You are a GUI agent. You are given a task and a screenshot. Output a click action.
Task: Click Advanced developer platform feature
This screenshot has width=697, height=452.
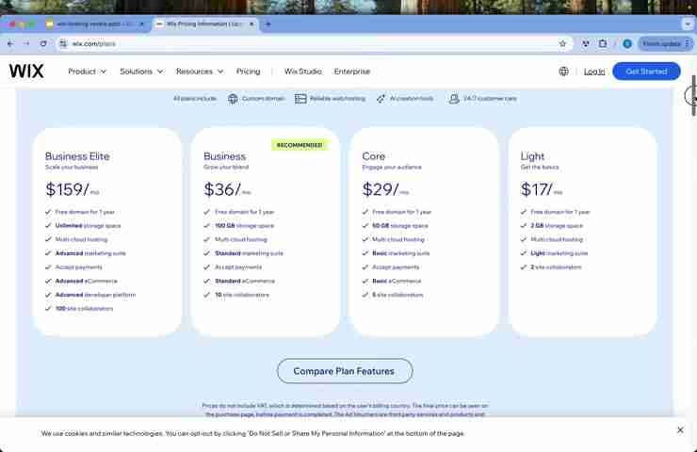point(95,295)
